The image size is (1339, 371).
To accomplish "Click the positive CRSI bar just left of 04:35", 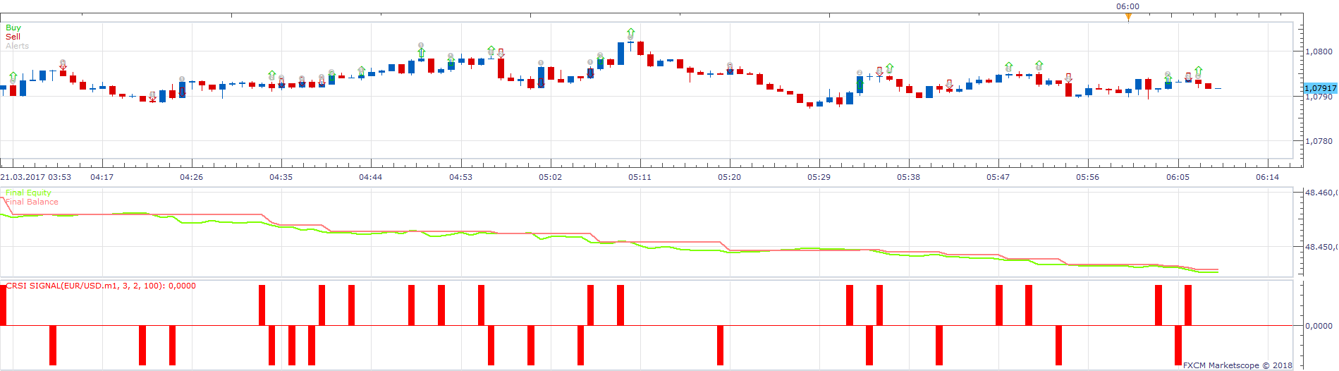I will coord(262,305).
